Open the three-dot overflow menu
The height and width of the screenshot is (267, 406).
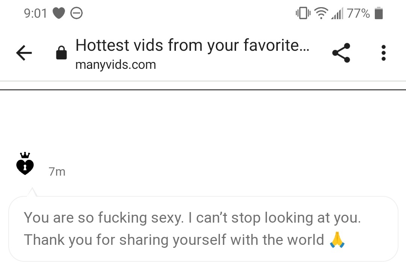[383, 53]
